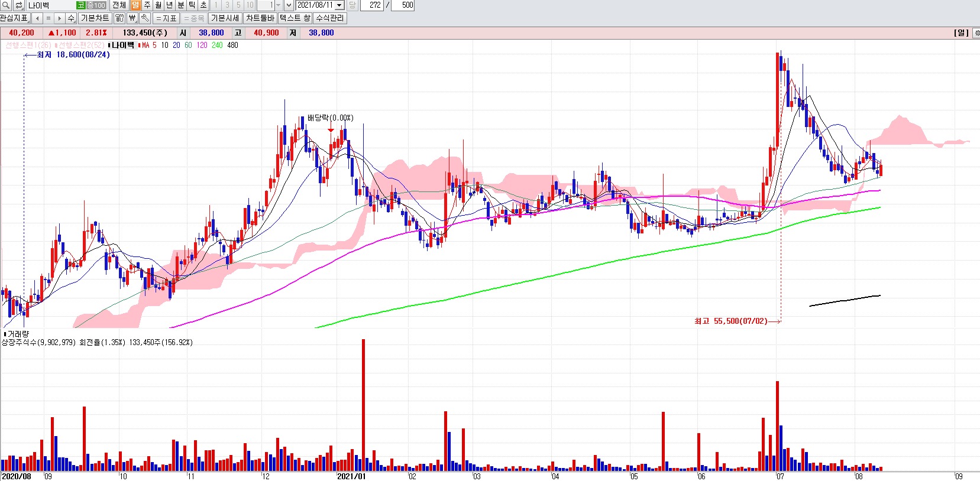Select the 3 interval button

coord(227,5)
